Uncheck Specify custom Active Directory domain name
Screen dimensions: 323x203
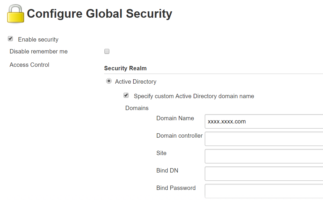[126, 95]
